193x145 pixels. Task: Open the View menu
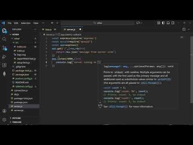(x=36, y=23)
